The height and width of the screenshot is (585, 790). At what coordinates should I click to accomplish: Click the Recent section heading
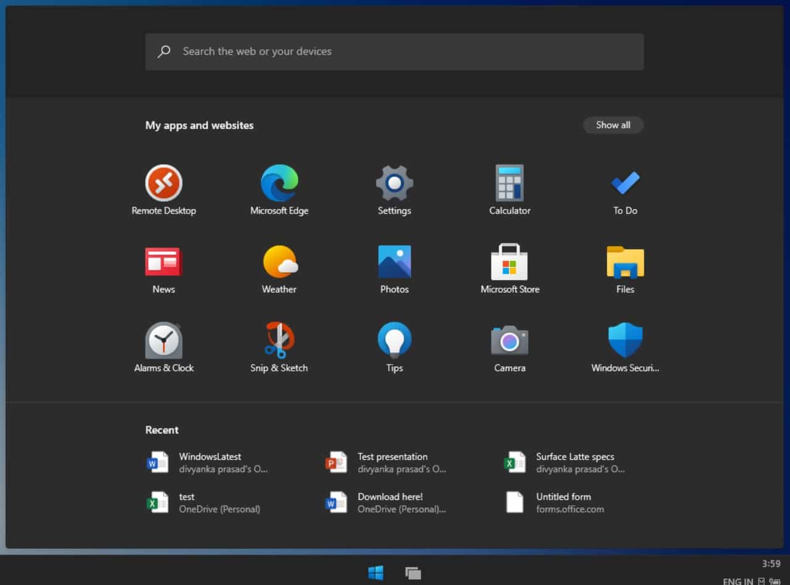(162, 430)
